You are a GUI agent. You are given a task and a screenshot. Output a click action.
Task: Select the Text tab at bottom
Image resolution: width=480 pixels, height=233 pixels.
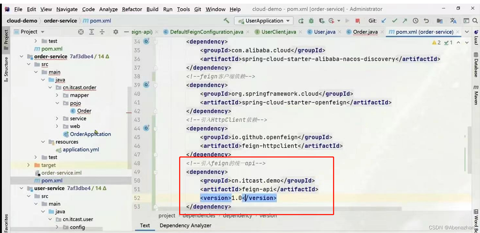point(145,225)
